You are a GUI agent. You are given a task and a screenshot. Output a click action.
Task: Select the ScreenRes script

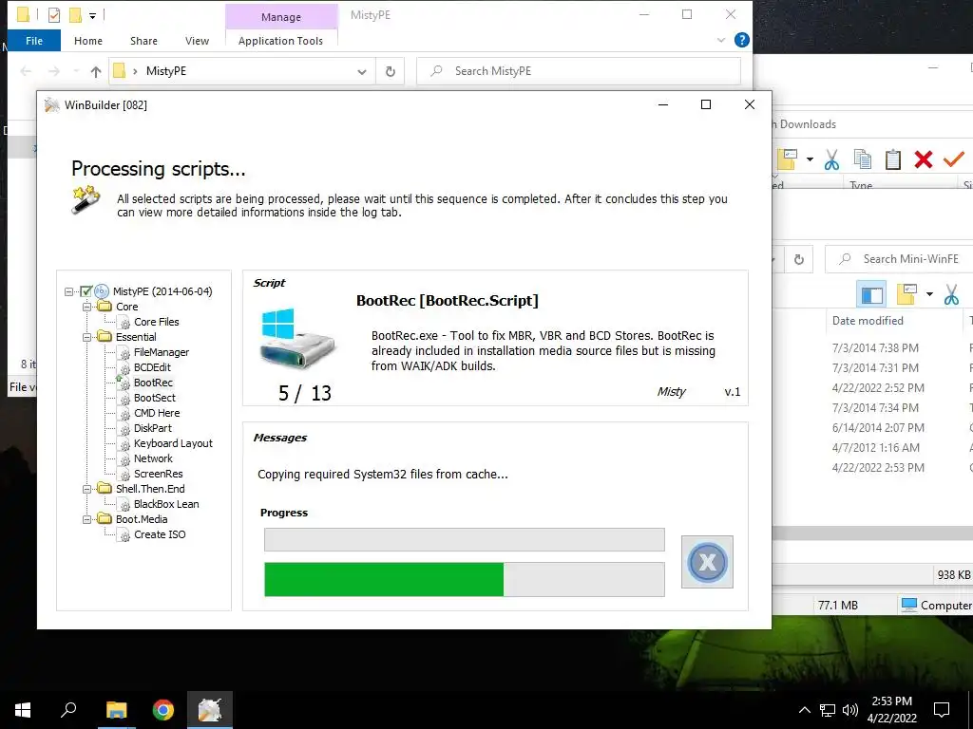pos(159,474)
